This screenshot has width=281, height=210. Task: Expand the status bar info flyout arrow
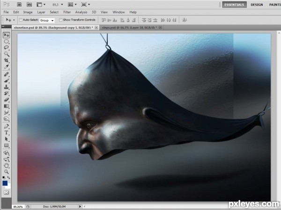click(80, 207)
